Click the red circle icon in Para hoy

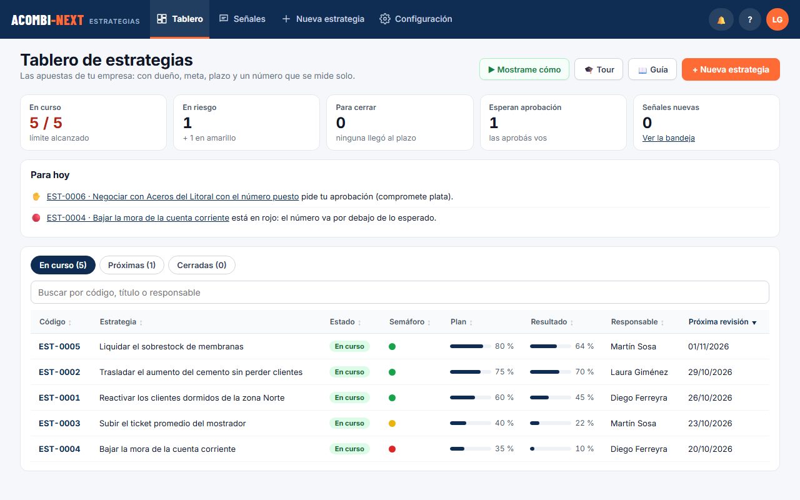click(x=36, y=218)
